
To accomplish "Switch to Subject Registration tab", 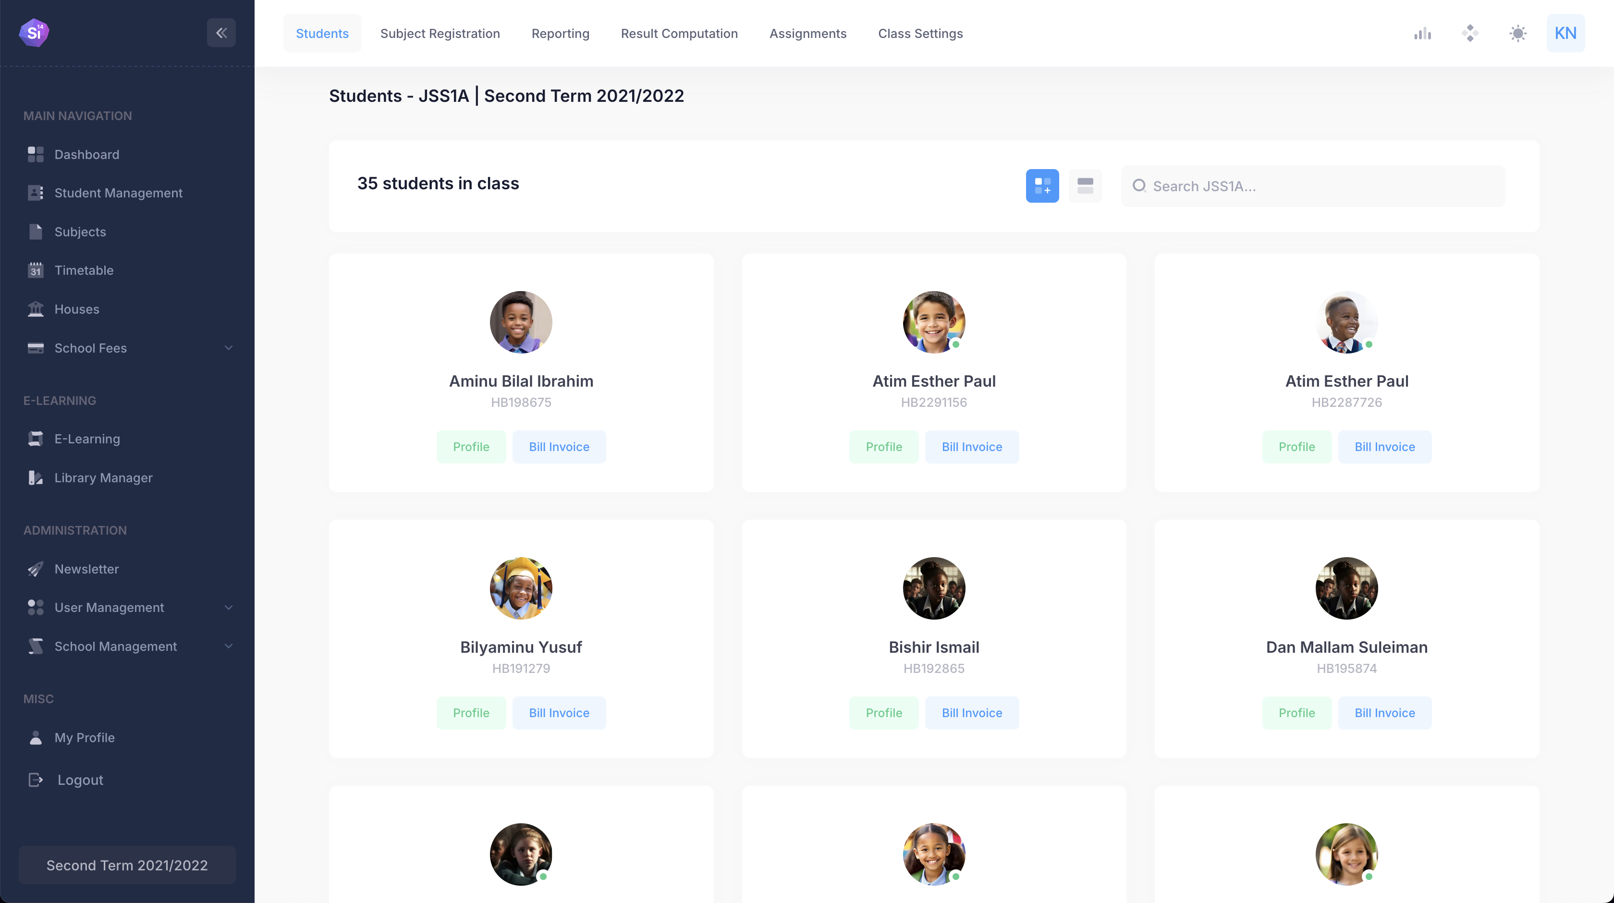I will click(440, 33).
